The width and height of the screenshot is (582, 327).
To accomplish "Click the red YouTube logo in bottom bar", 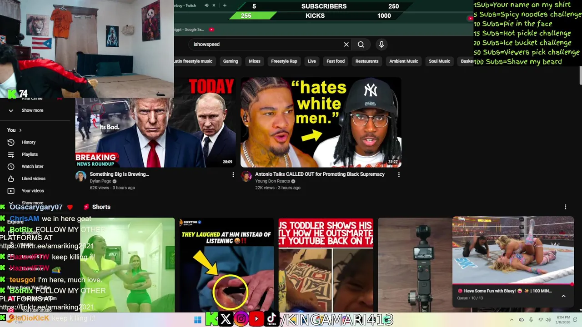I will (x=256, y=319).
